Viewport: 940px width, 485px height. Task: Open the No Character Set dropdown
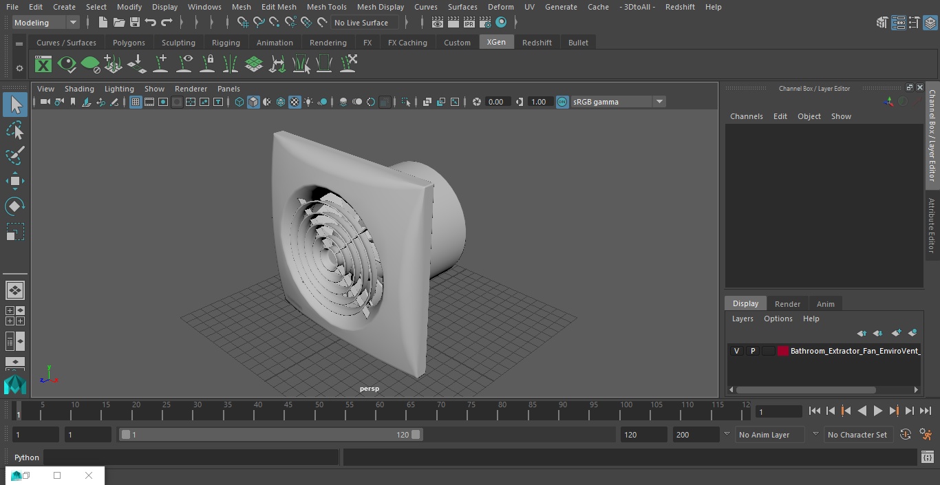[858, 435]
